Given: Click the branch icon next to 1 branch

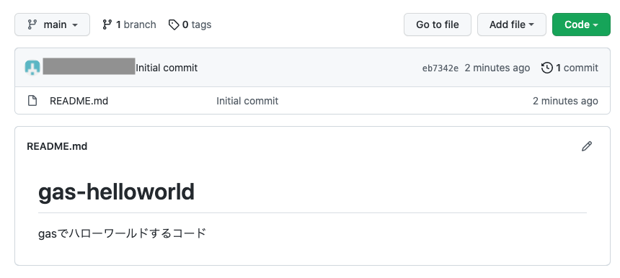Looking at the screenshot, I should coord(107,24).
